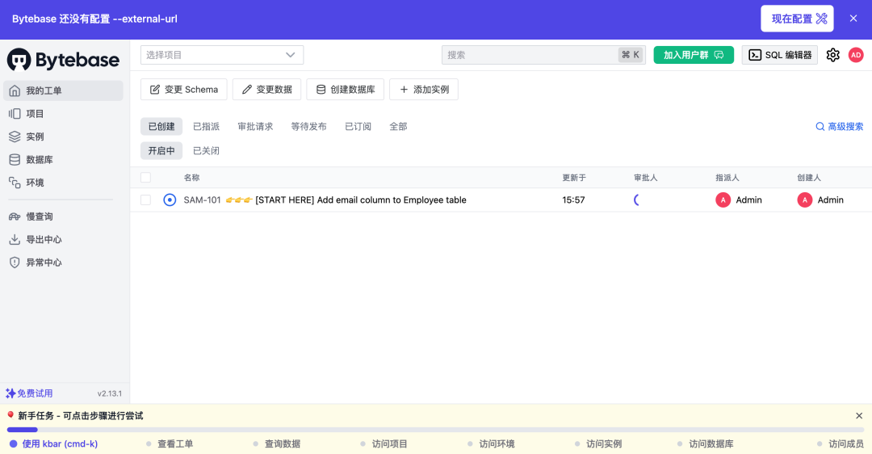Open settings via the gear icon
This screenshot has width=872, height=454.
tap(832, 55)
